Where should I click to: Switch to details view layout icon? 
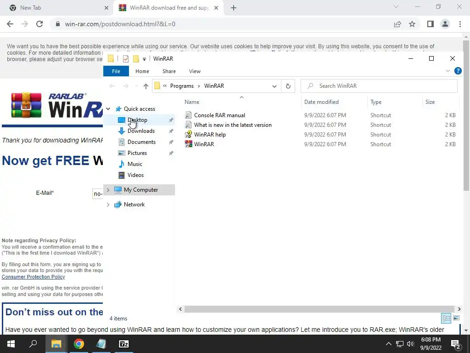446,318
